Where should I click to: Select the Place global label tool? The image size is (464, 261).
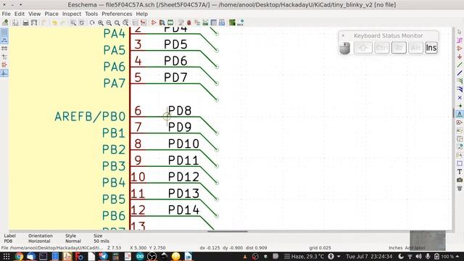460,122
